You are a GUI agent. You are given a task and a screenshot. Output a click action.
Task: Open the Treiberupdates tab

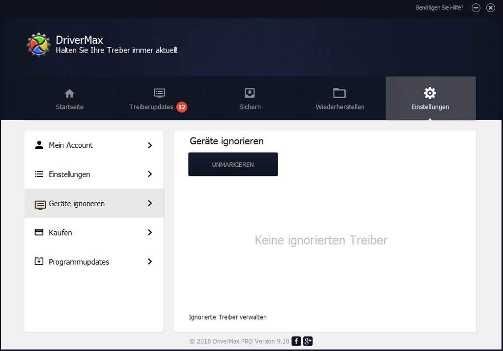160,99
